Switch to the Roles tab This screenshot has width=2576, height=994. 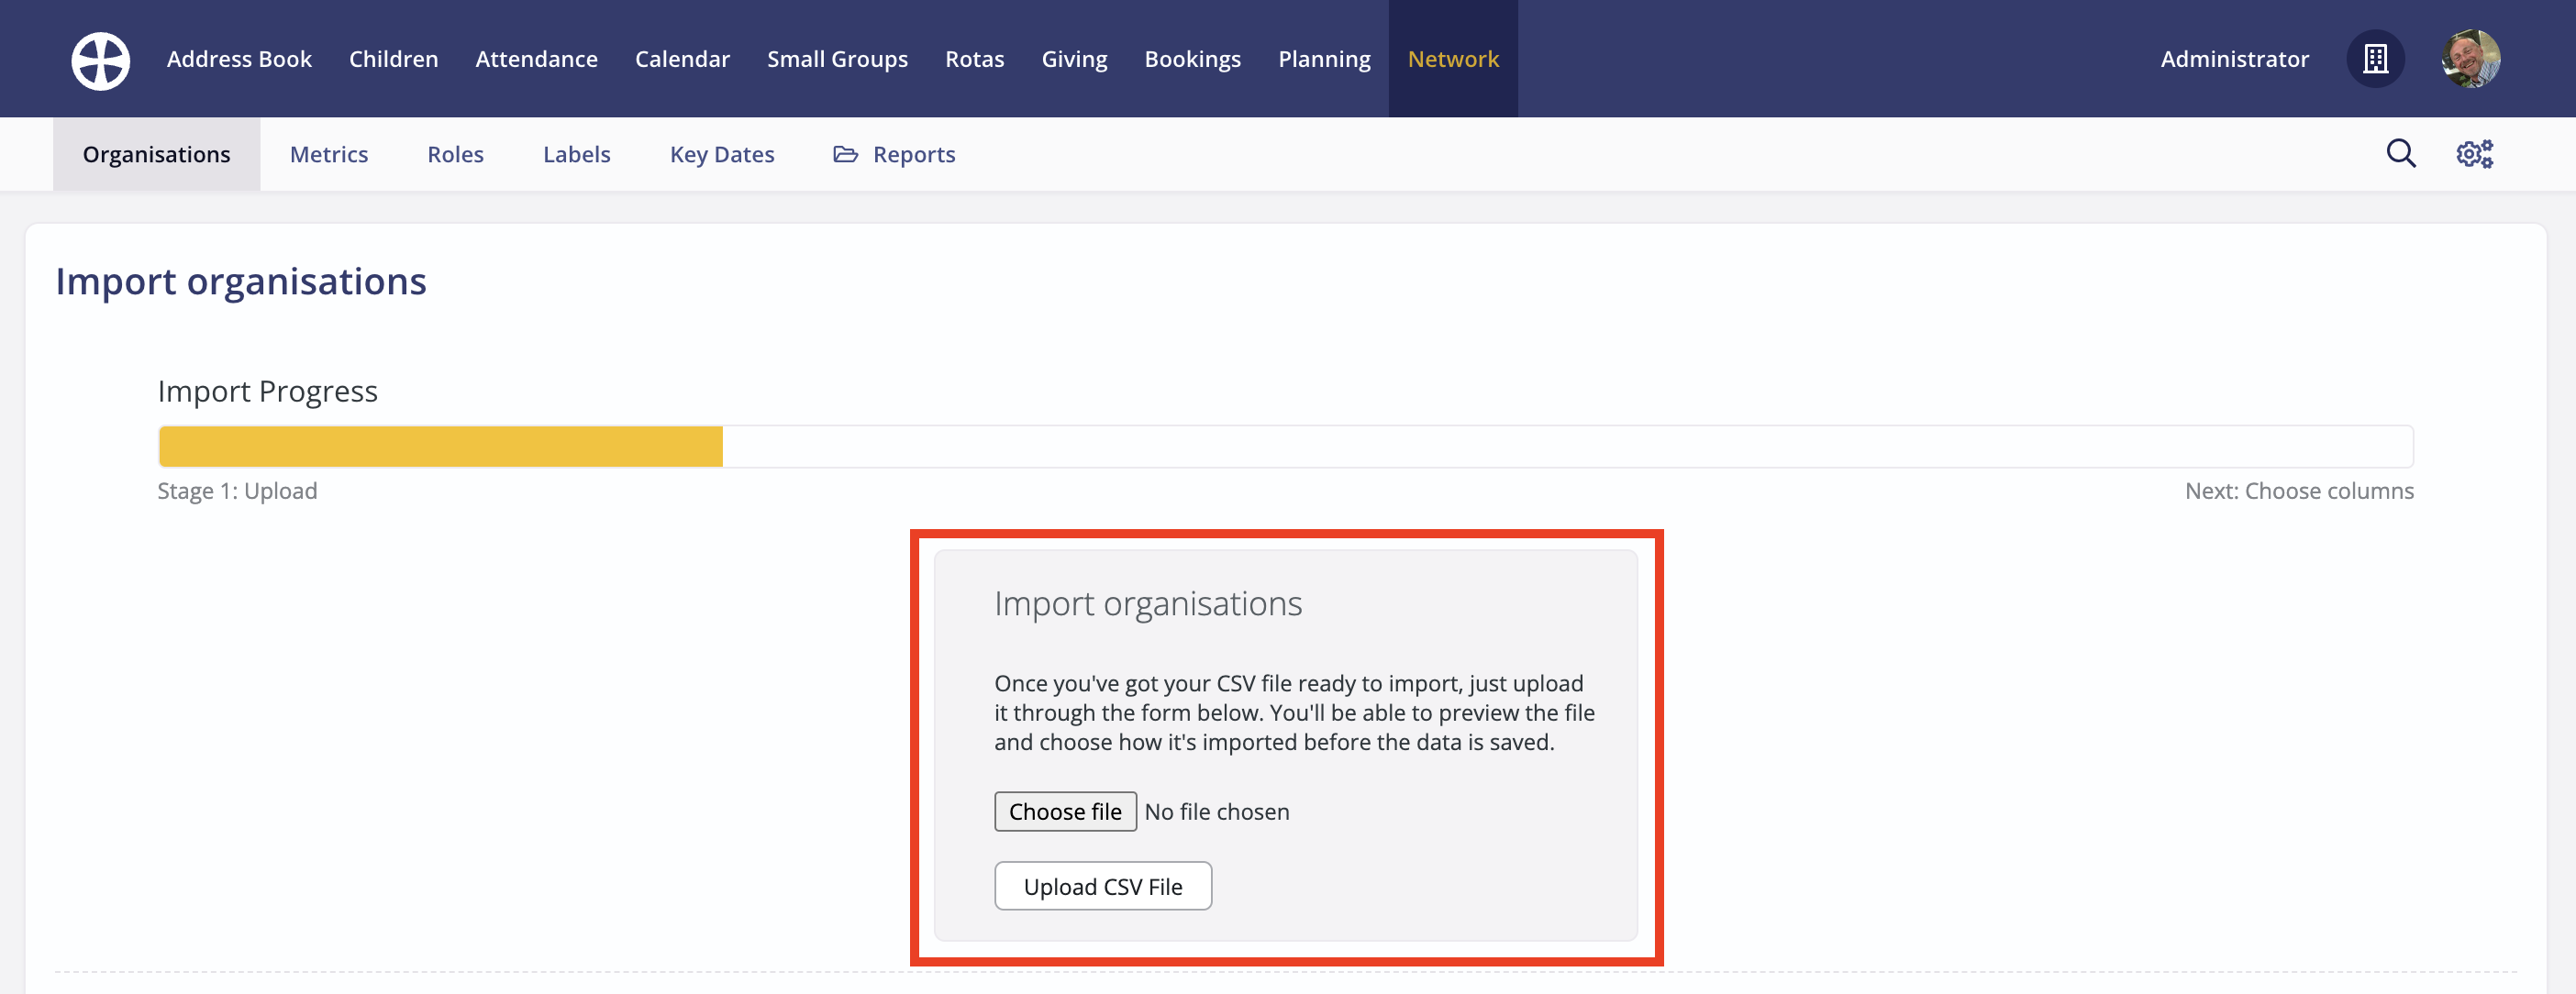[455, 154]
